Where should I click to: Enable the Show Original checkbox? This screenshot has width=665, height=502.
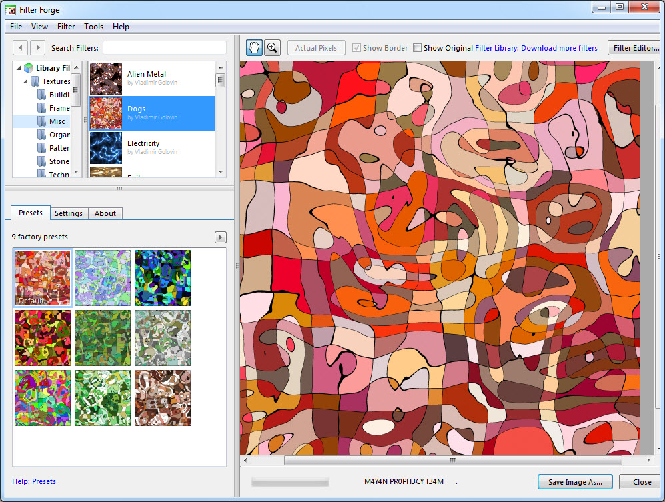(x=417, y=48)
